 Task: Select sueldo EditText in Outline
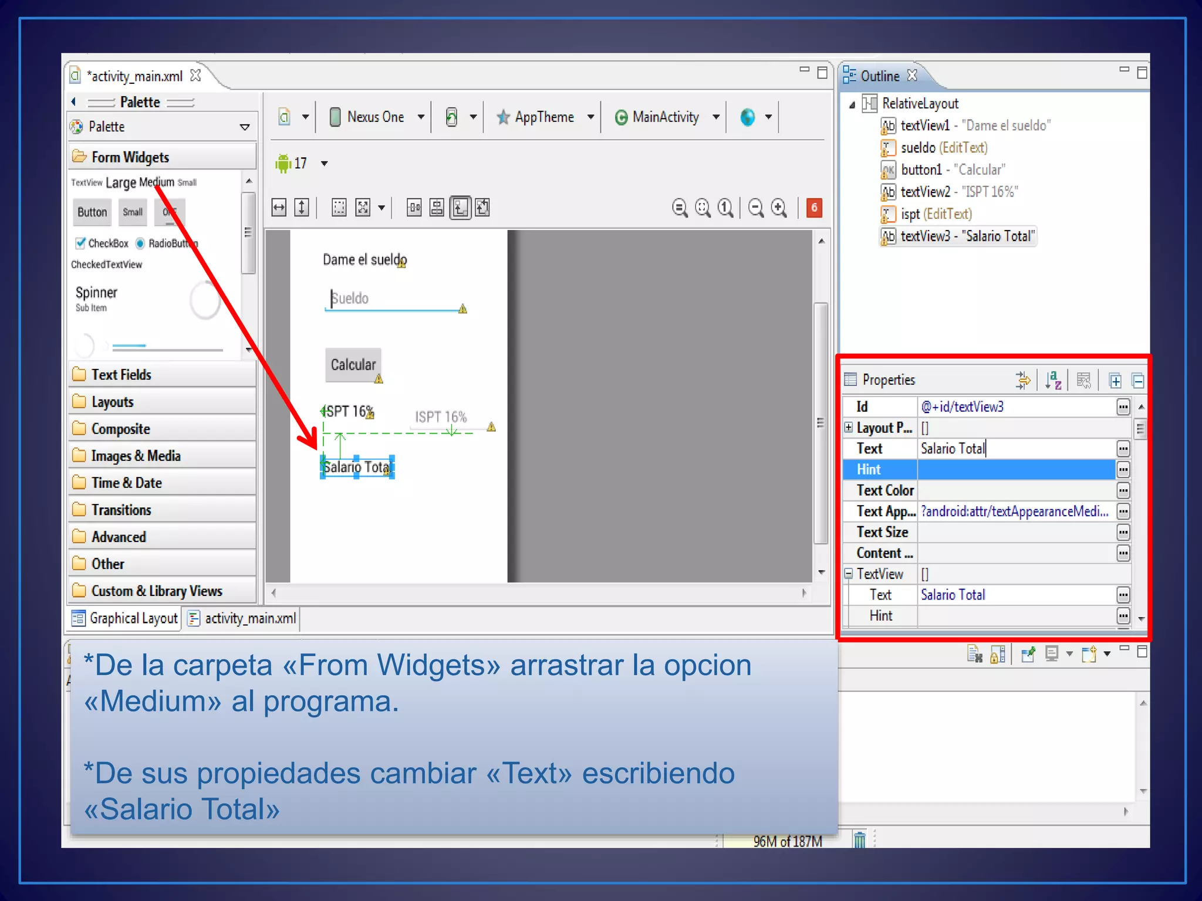coord(935,147)
